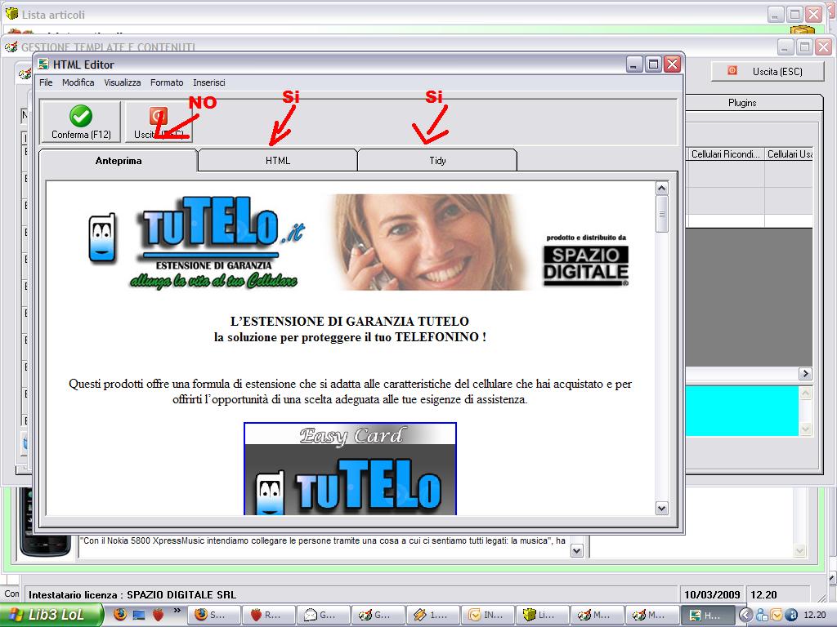Open the File menu

(x=46, y=82)
